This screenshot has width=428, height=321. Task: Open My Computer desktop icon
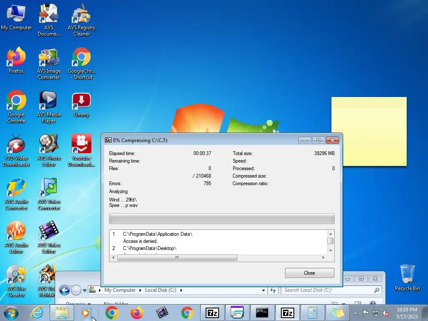click(x=16, y=18)
